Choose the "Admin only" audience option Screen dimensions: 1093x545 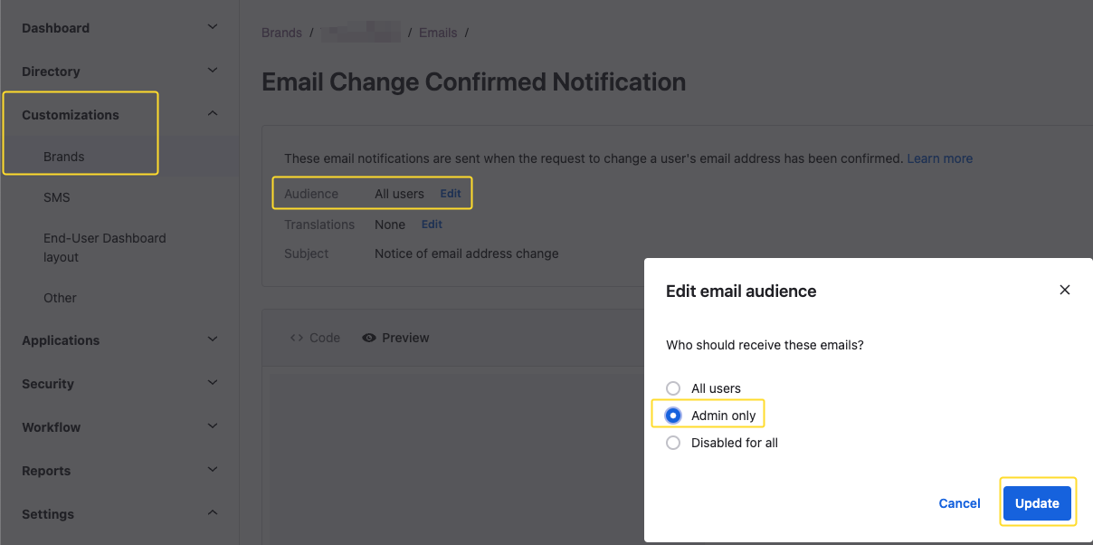673,415
